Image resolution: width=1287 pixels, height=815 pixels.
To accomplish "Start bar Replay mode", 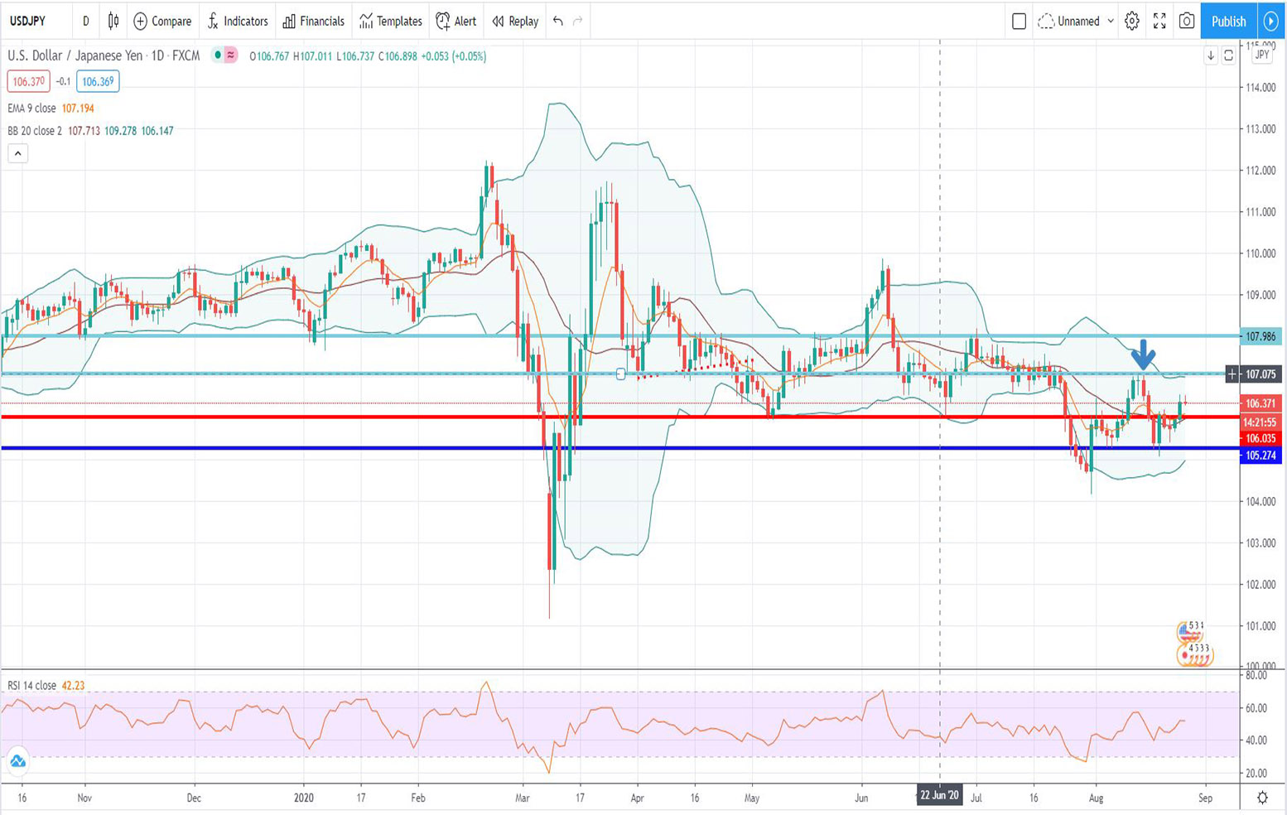I will click(x=515, y=22).
